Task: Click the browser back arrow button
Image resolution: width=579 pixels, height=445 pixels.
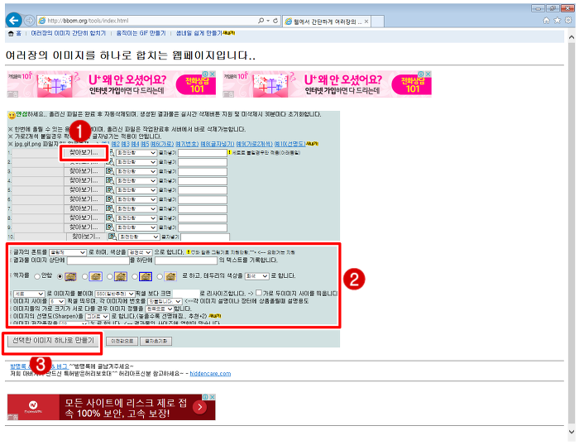Action: [14, 21]
